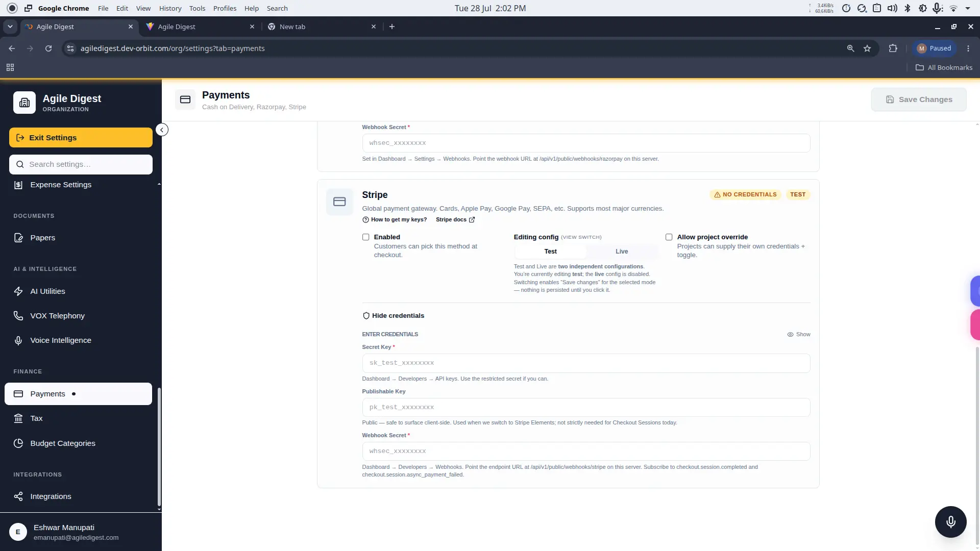Check Allow project override
980x551 pixels.
tap(669, 237)
